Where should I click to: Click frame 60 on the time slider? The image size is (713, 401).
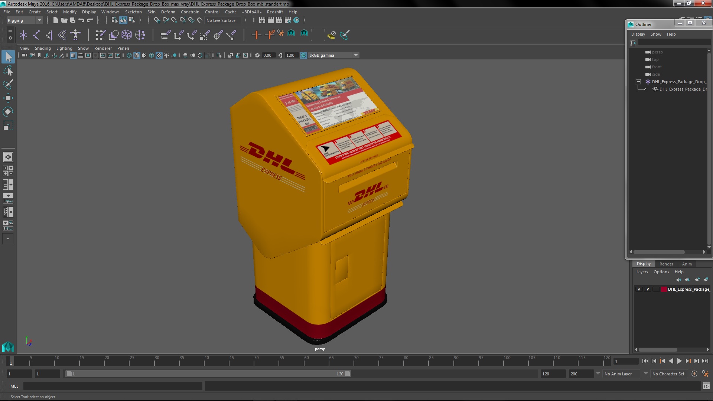306,361
